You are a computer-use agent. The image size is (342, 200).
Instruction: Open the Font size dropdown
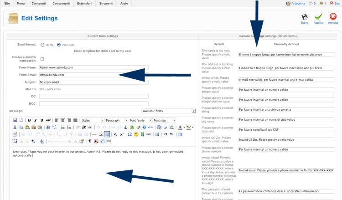(x=164, y=120)
